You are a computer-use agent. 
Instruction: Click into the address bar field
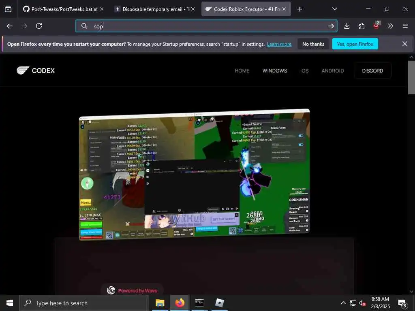pos(206,26)
